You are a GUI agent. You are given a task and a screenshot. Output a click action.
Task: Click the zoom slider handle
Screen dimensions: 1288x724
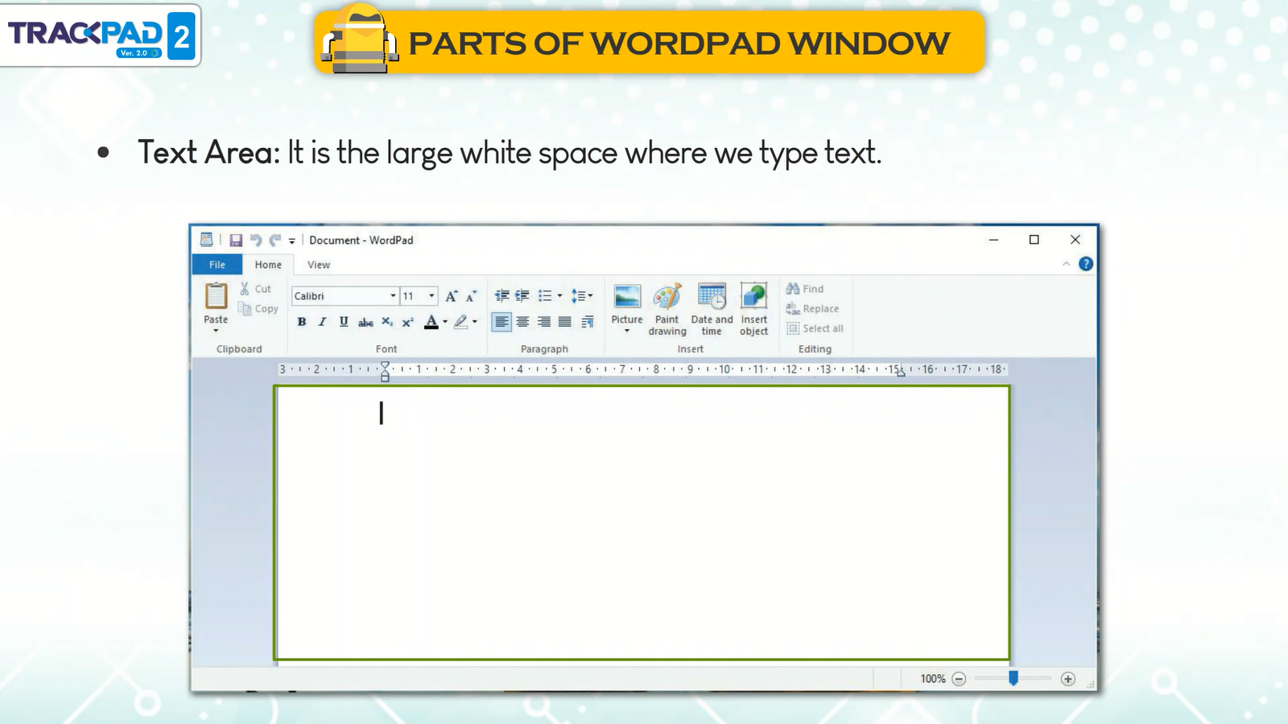coord(1013,678)
